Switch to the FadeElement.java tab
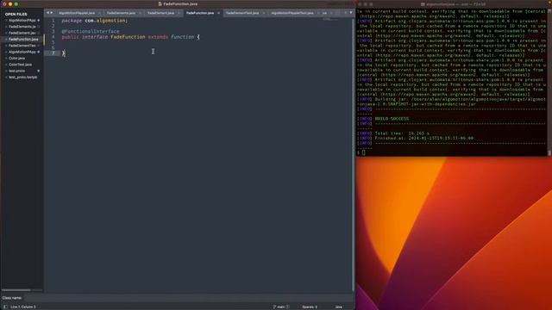Image resolution: width=552 pixels, height=310 pixels. [x=161, y=13]
